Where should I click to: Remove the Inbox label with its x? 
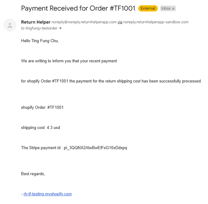pos(173,9)
